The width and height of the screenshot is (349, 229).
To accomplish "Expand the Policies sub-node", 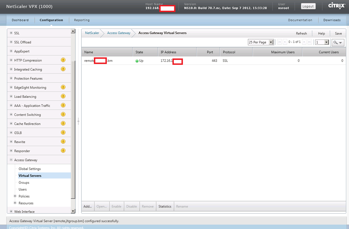I will coord(15,196).
